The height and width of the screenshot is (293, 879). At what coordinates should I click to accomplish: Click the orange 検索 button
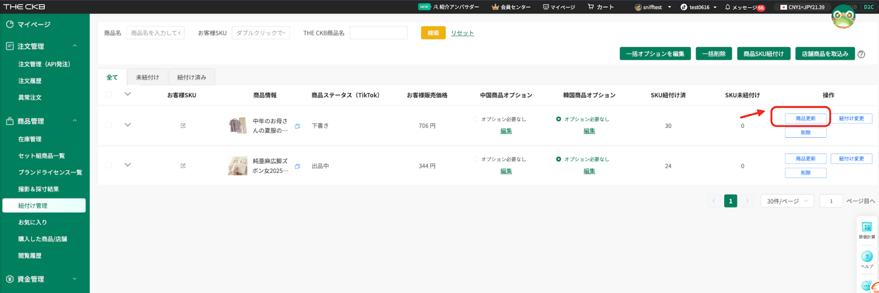pos(433,33)
